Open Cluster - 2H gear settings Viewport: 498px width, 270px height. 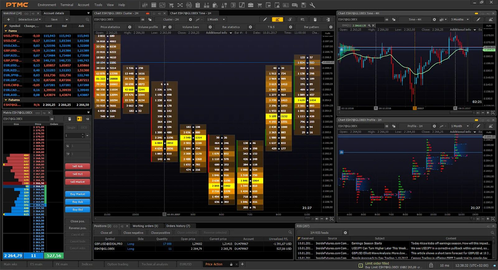pos(191,19)
